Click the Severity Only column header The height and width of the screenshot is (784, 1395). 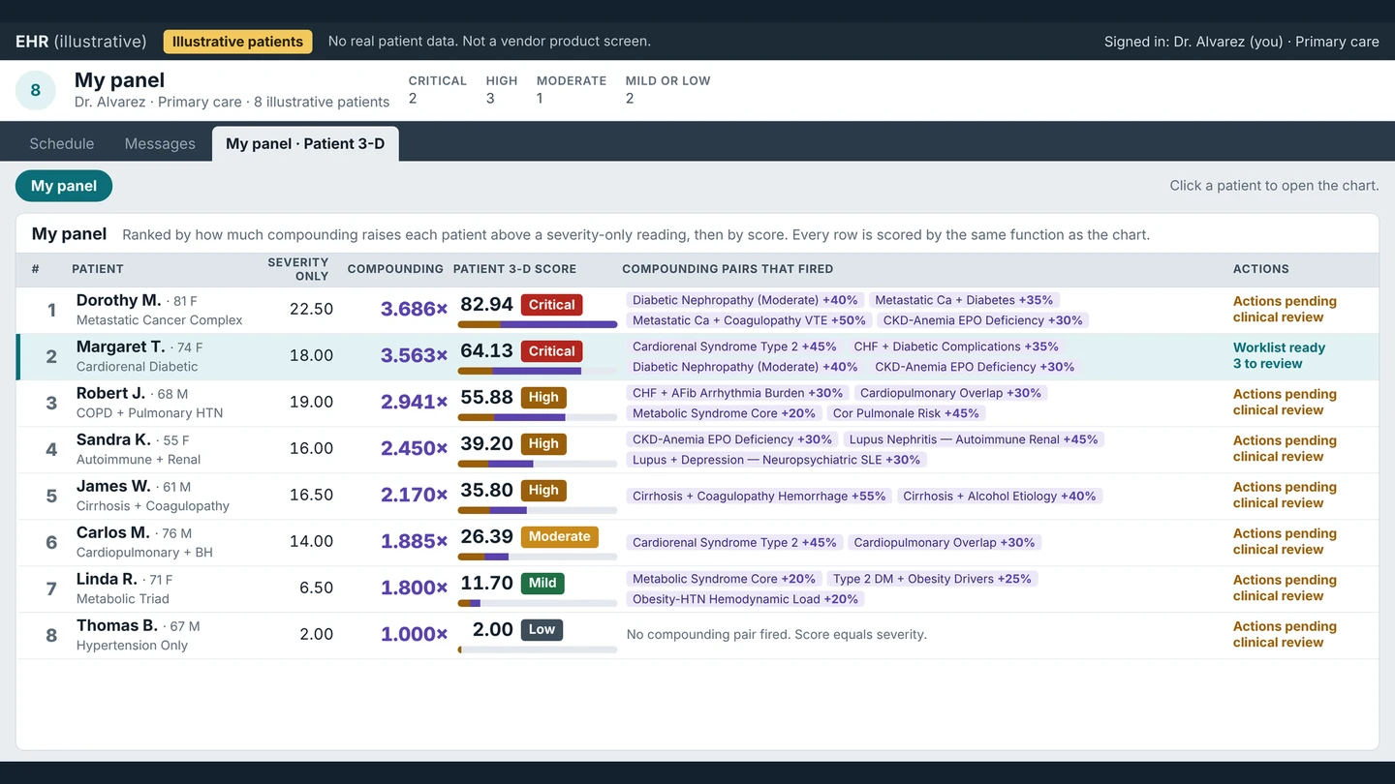click(x=298, y=269)
